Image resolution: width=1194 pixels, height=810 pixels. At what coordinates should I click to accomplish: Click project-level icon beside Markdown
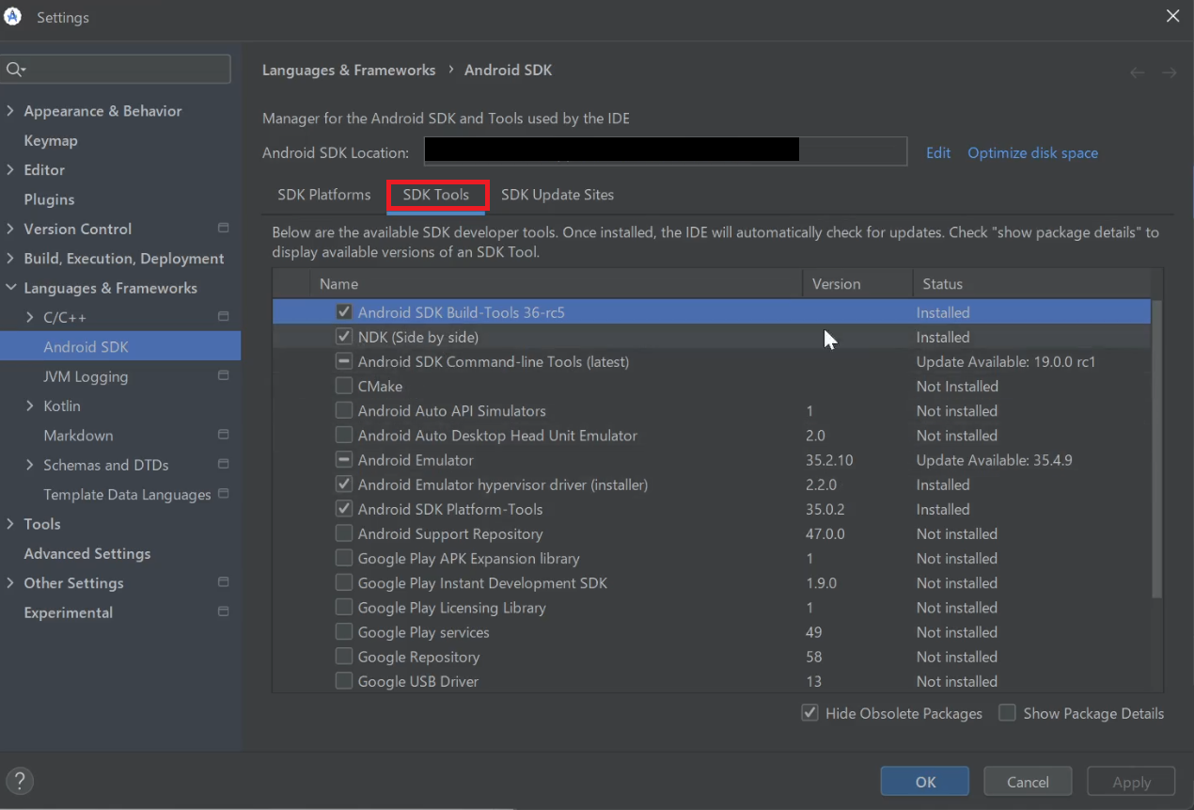(223, 436)
